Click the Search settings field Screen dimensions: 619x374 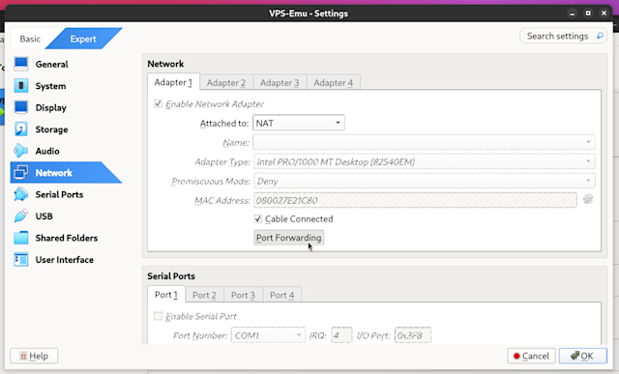click(563, 36)
